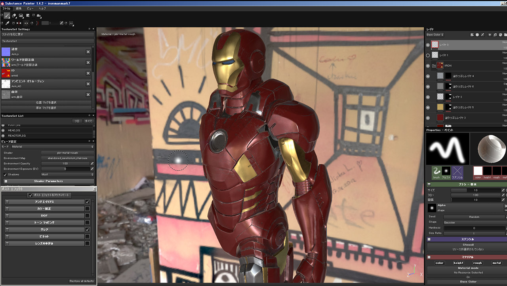
Task: Remove the 通常 normal map slot
Action: point(88,52)
